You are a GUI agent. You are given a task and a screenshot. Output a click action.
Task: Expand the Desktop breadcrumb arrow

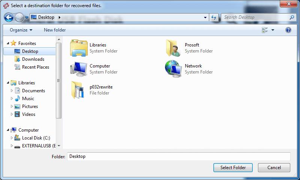click(60, 17)
